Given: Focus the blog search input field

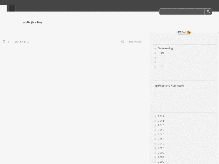Looking at the screenshot, I should 182,11.
